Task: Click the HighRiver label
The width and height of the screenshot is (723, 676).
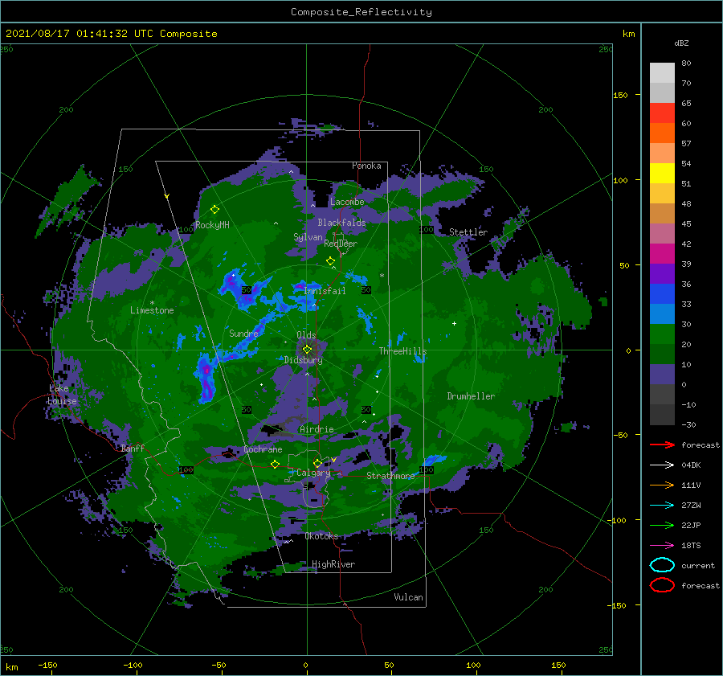Action: (333, 564)
